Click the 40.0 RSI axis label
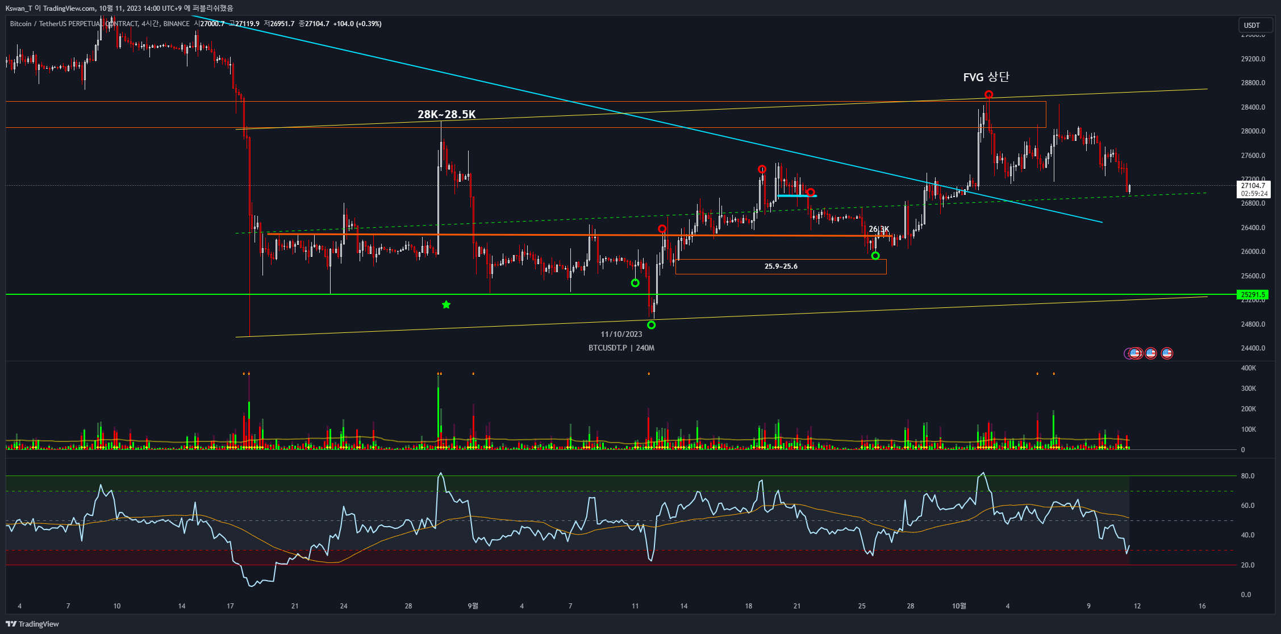Screen dimensions: 1281x634 pyautogui.click(x=1247, y=535)
